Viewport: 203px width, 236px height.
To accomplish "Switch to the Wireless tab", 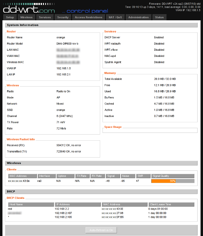I will [26, 17].
